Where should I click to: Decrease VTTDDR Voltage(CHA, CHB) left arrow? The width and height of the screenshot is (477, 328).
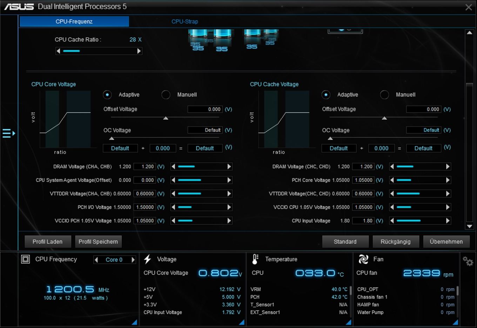point(173,194)
